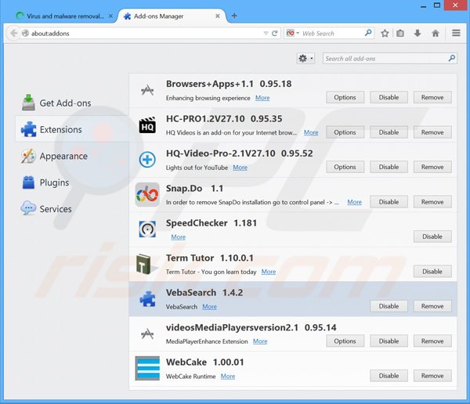Image resolution: width=470 pixels, height=404 pixels.
Task: Open the Appearance category
Action: 72,156
